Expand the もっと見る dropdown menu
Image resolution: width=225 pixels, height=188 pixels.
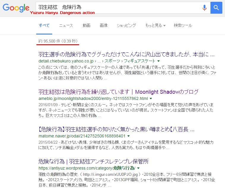[x=155, y=26]
